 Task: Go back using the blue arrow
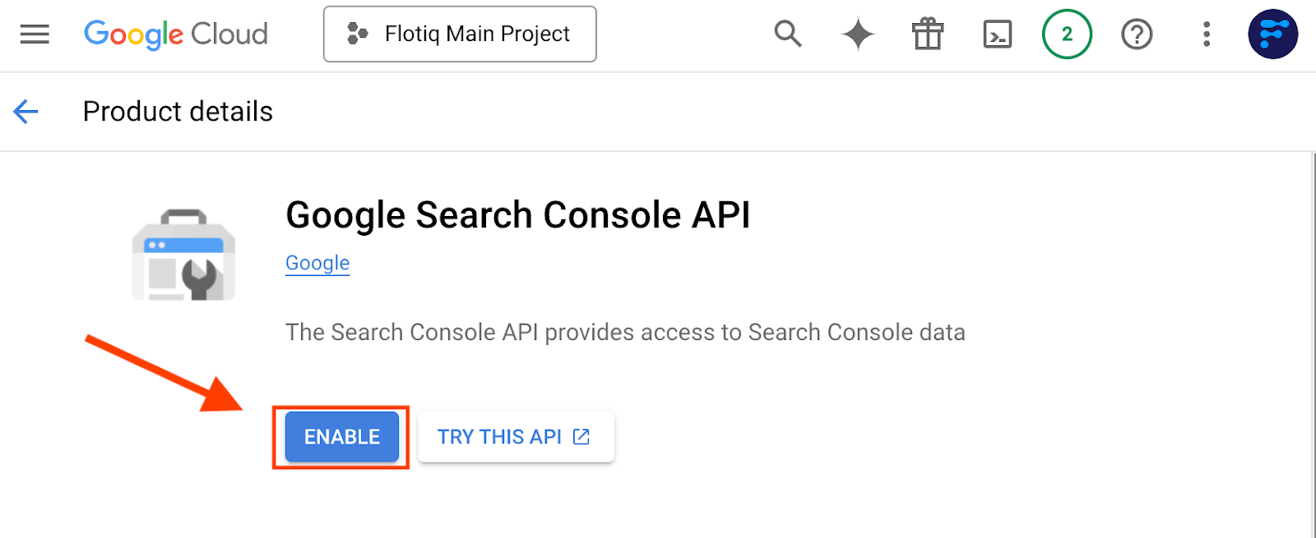pyautogui.click(x=26, y=112)
